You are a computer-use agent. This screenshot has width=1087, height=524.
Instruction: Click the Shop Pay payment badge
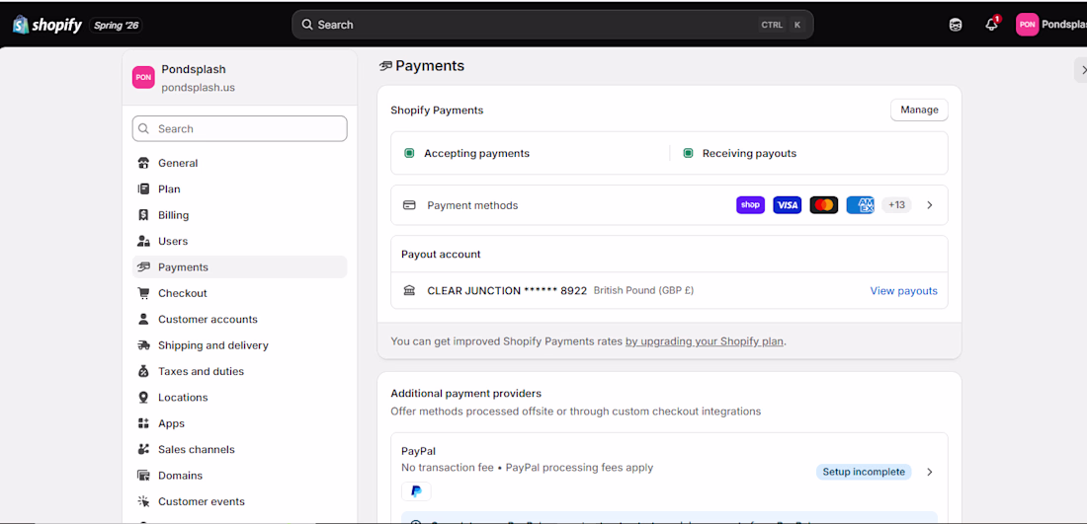(750, 205)
